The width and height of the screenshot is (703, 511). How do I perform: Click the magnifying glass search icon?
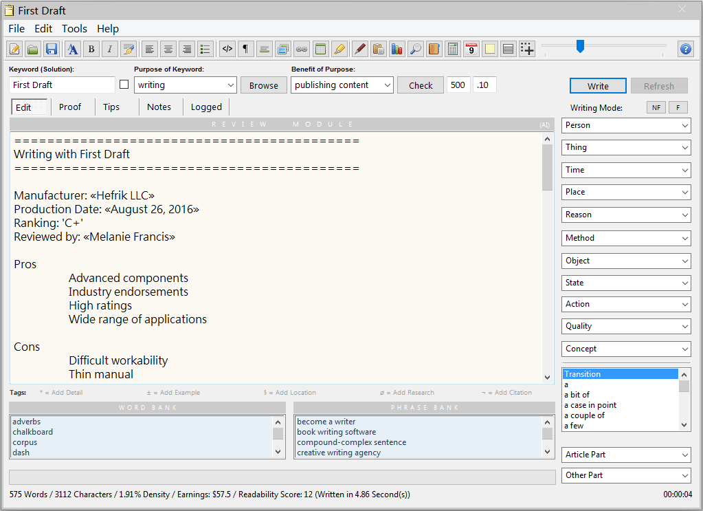(x=416, y=49)
